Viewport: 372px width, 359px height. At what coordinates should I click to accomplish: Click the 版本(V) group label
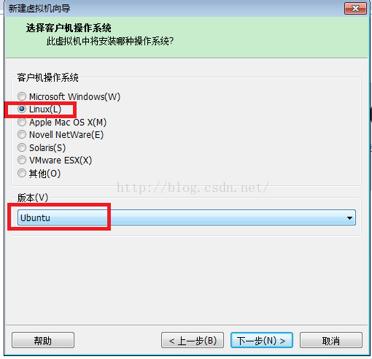(x=33, y=198)
